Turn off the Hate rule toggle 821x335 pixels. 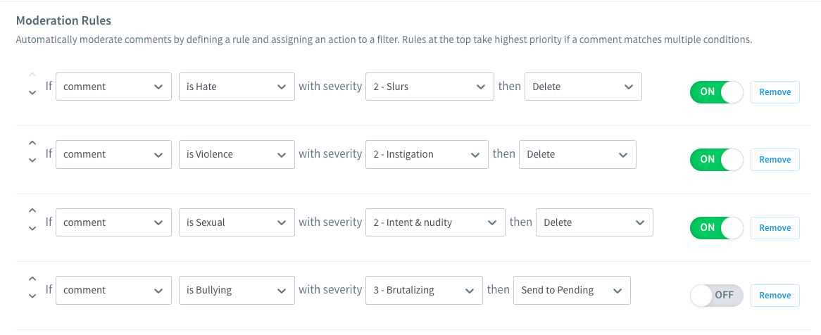[x=716, y=91]
